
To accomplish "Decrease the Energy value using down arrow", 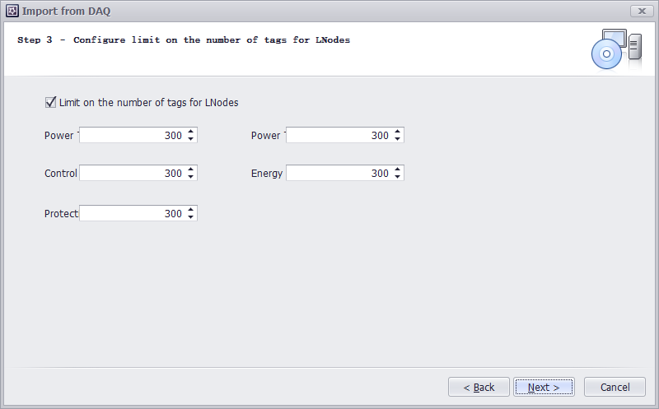I will pyautogui.click(x=398, y=177).
